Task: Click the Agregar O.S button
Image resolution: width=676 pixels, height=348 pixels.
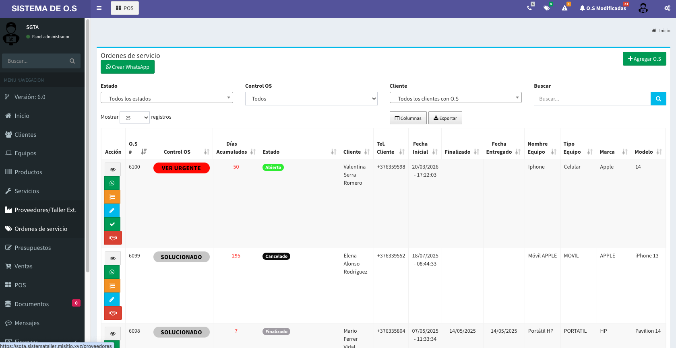Action: [x=645, y=59]
